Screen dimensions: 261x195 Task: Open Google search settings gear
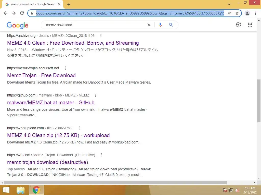pos(238,25)
